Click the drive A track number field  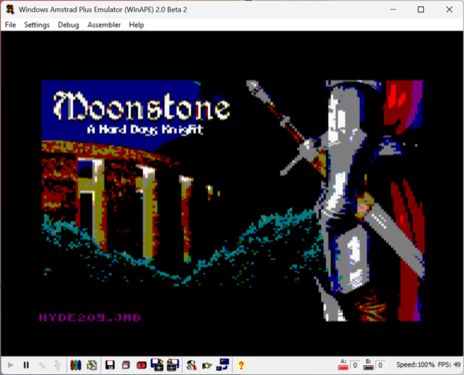point(355,365)
